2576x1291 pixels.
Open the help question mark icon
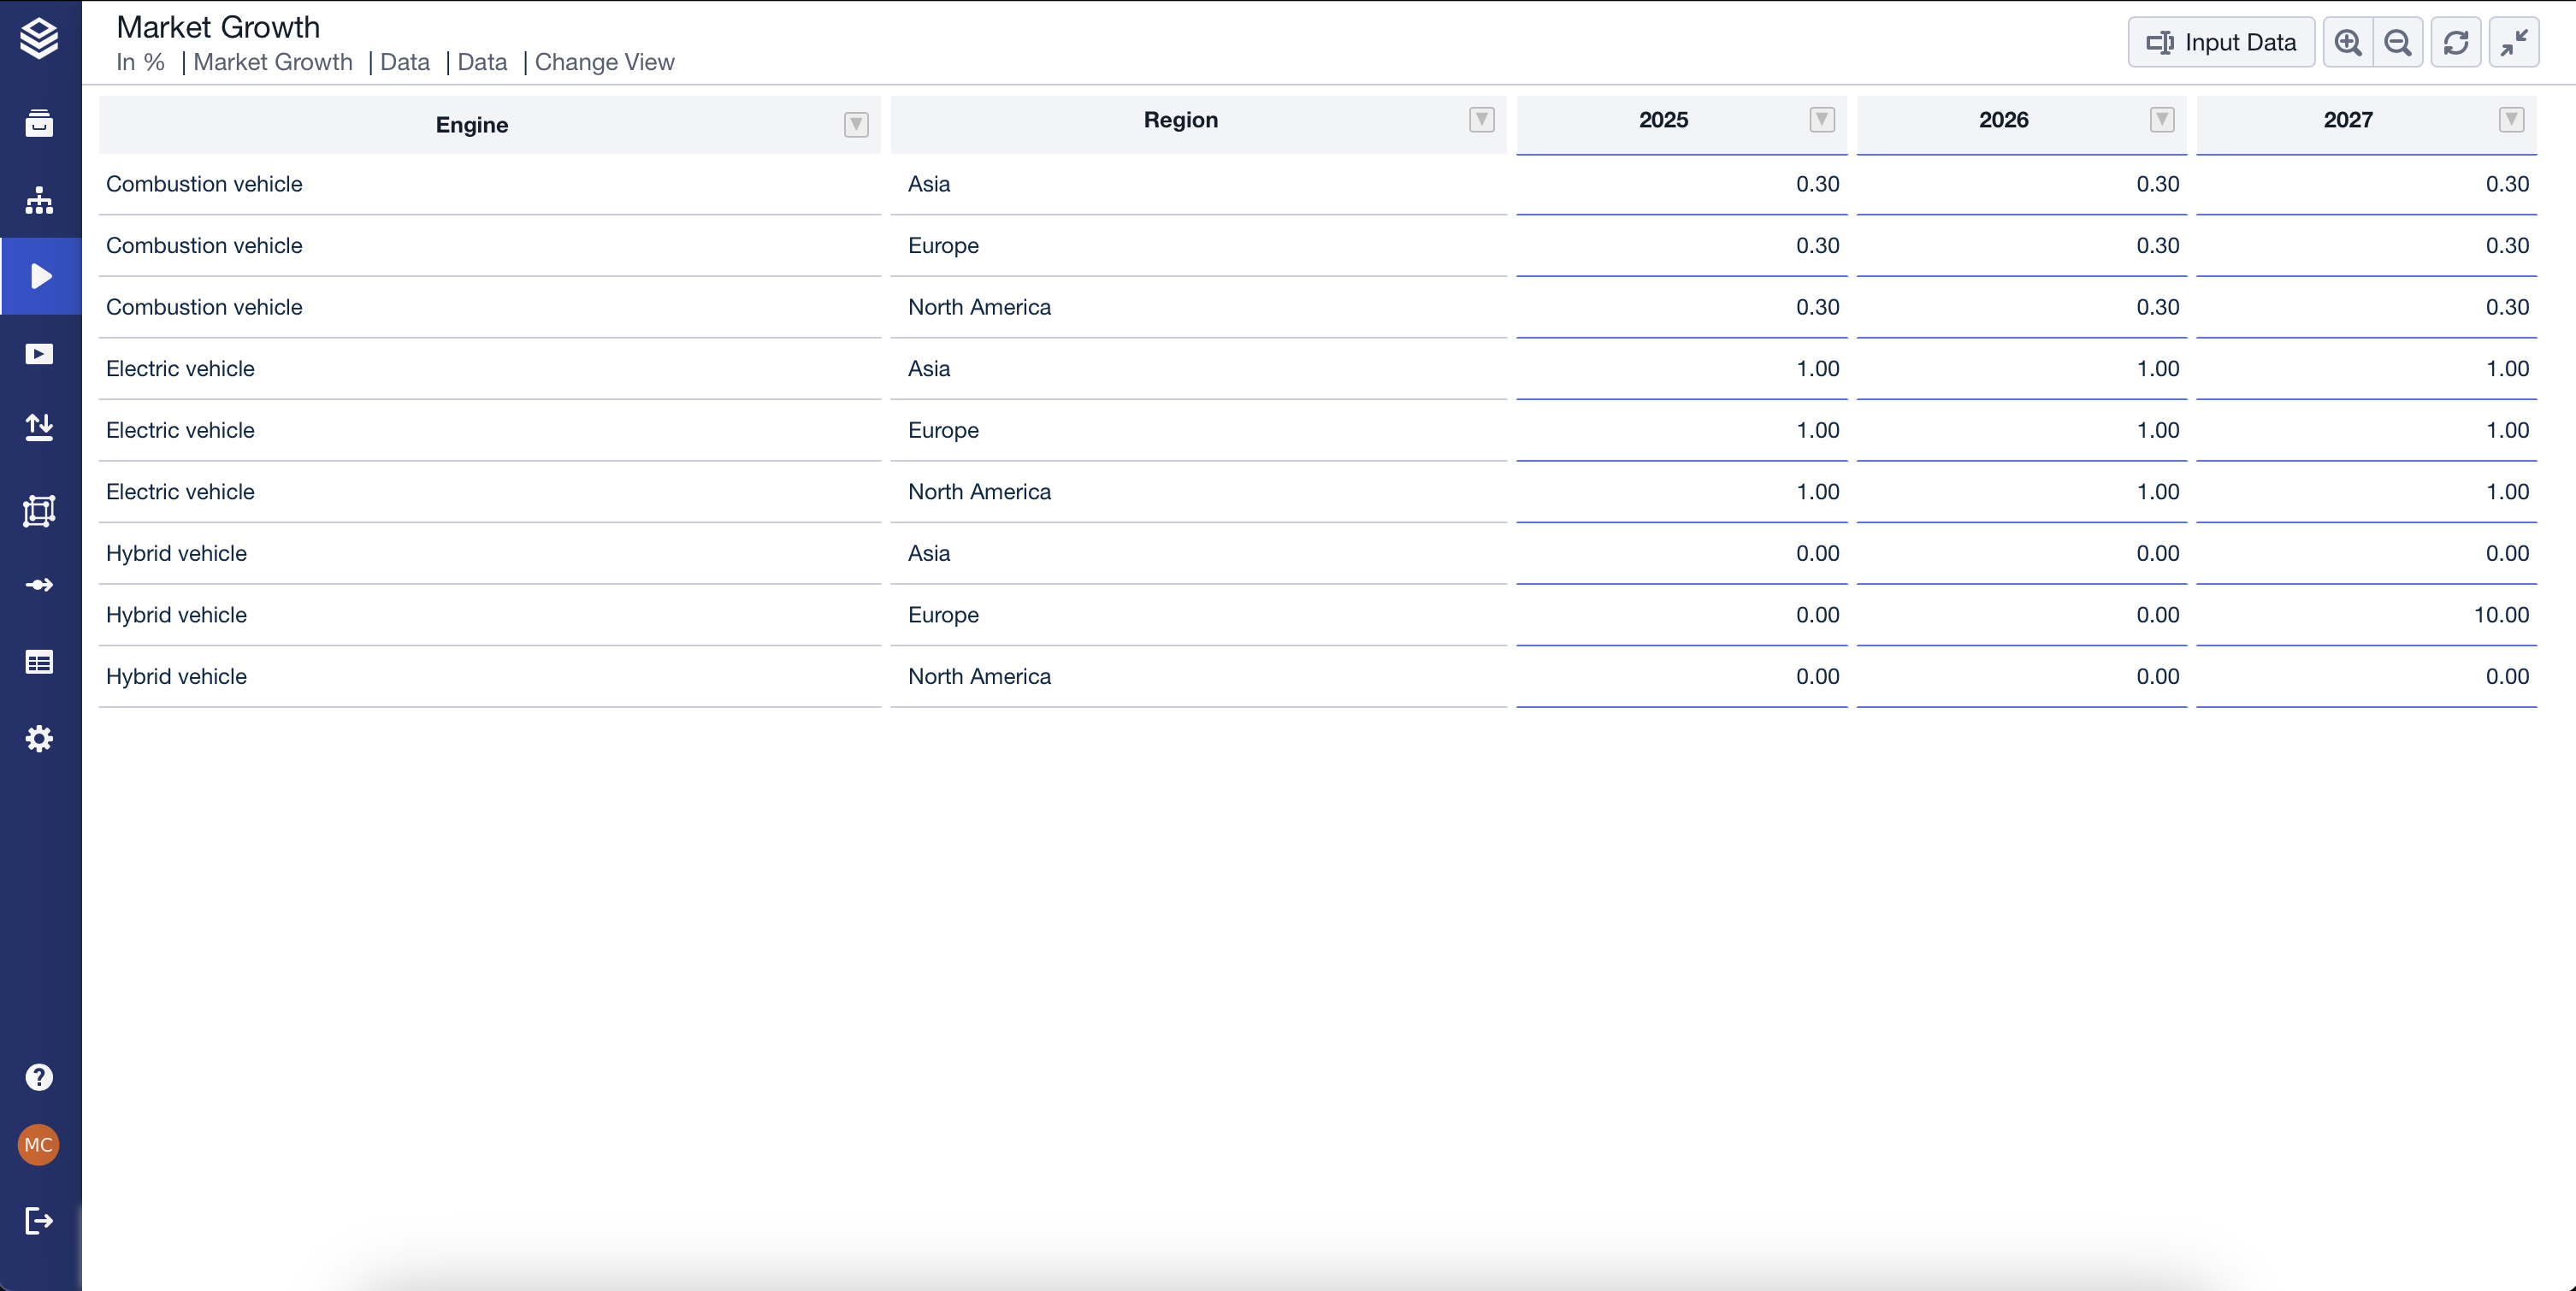[39, 1077]
